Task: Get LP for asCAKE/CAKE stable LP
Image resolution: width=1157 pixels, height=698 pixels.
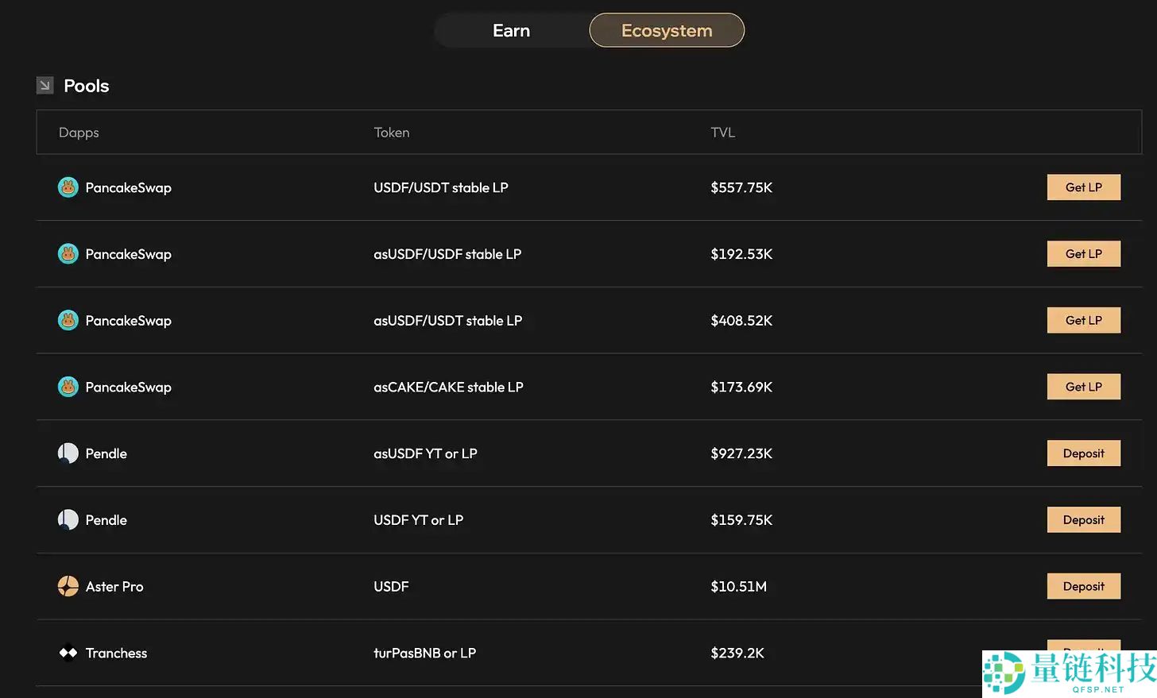Action: pyautogui.click(x=1083, y=387)
